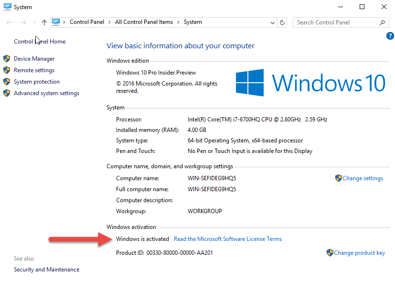Expand the address bar history dropdown

pyautogui.click(x=273, y=22)
